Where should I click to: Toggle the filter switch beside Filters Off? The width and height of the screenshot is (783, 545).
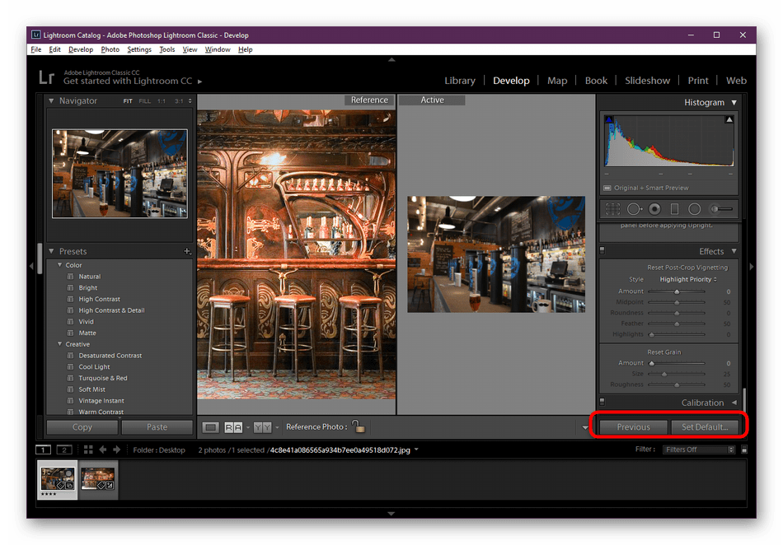click(744, 450)
